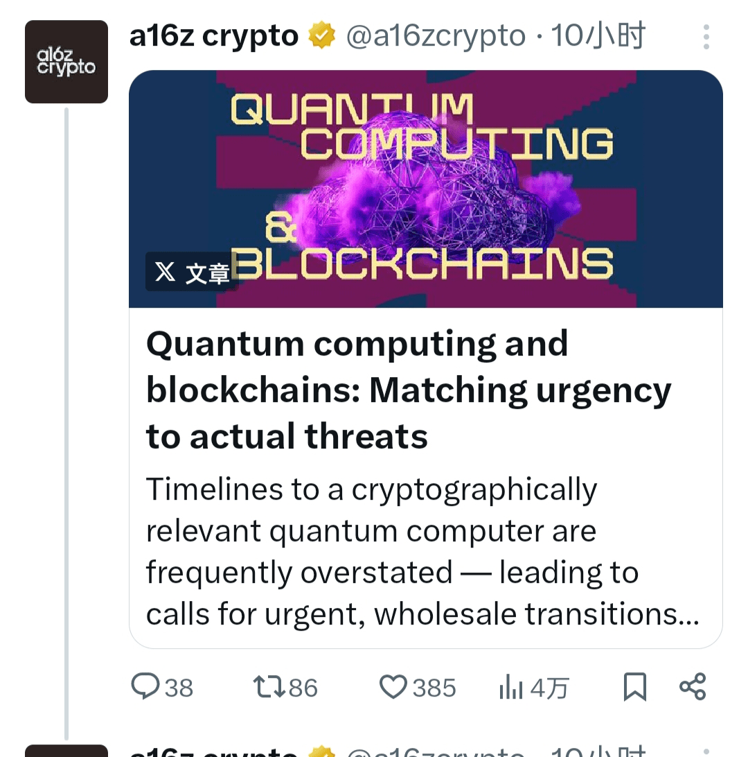Click the a16z crypto display name
This screenshot has height=757, width=748.
pyautogui.click(x=214, y=36)
